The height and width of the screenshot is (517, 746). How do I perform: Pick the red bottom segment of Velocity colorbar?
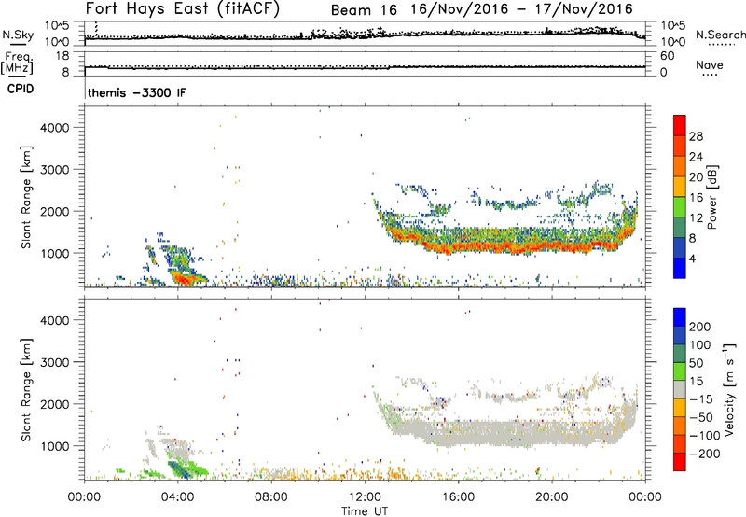(680, 462)
